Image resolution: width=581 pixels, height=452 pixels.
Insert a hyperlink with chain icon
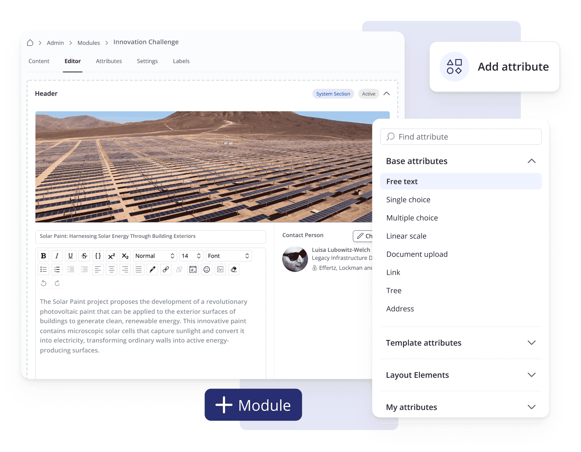click(166, 270)
